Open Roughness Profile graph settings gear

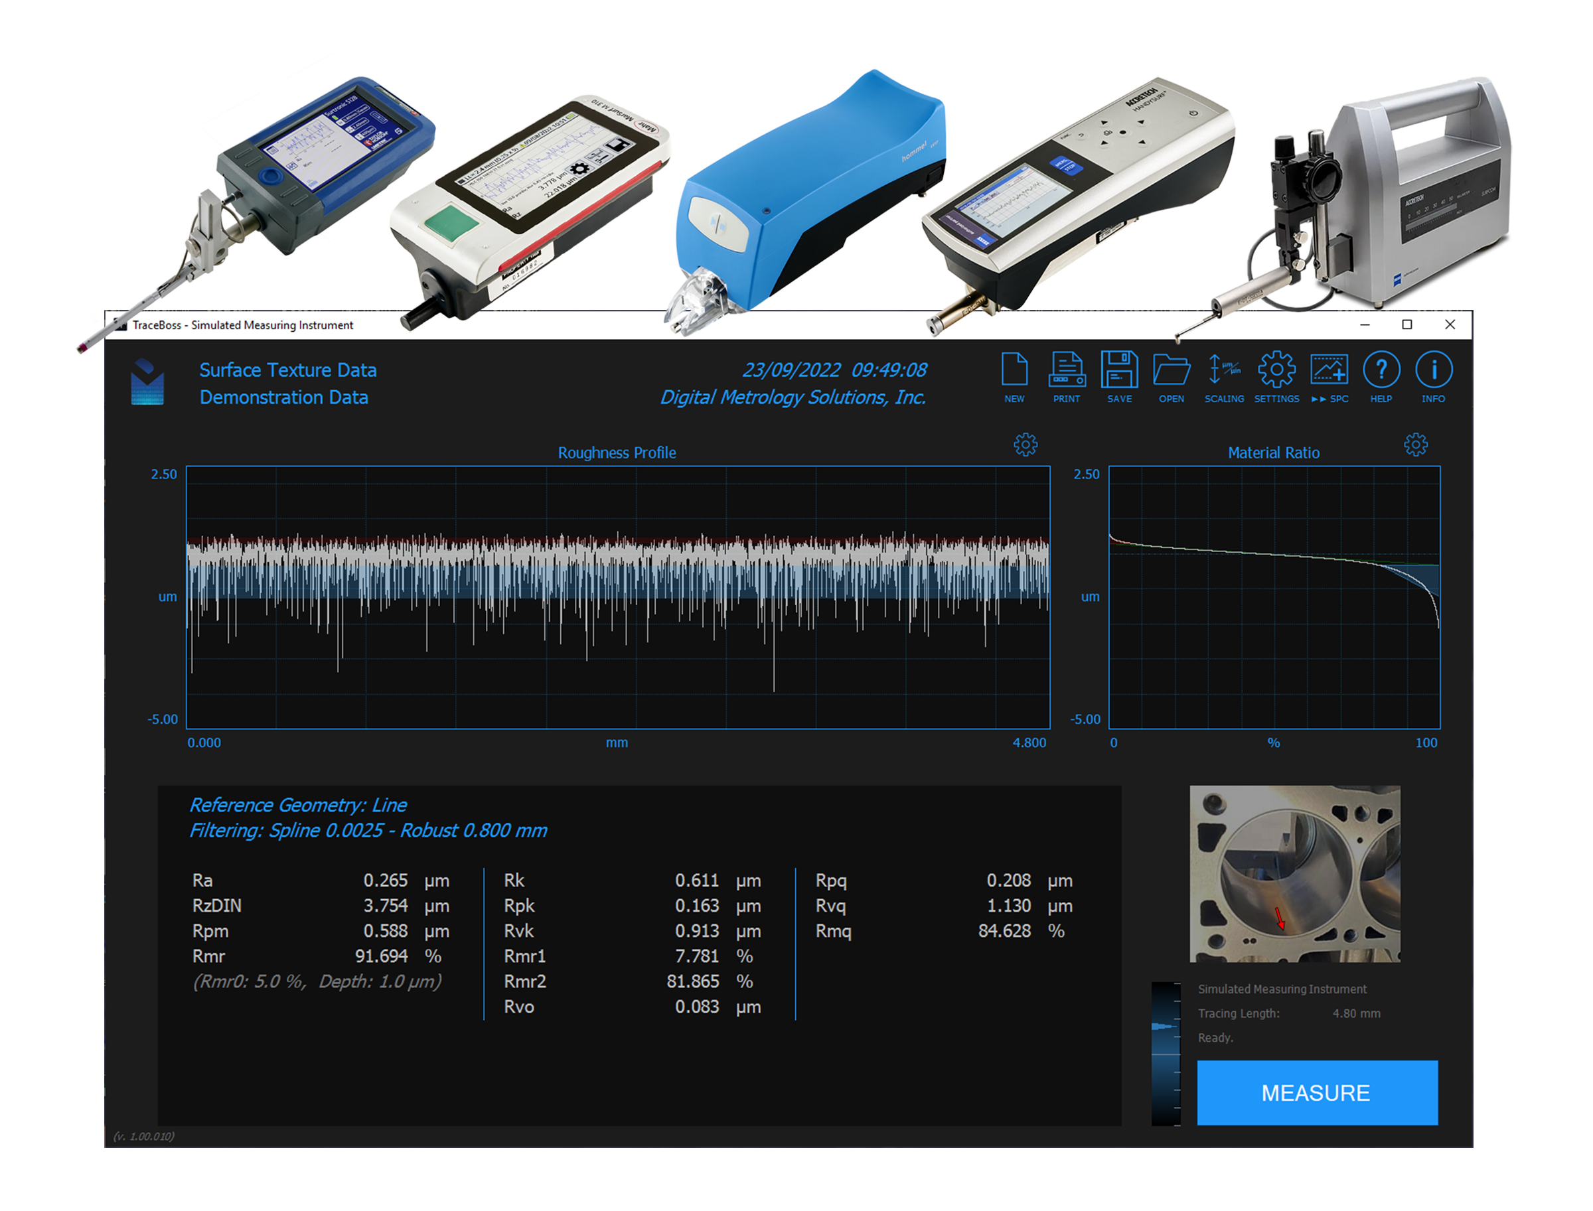(1025, 445)
